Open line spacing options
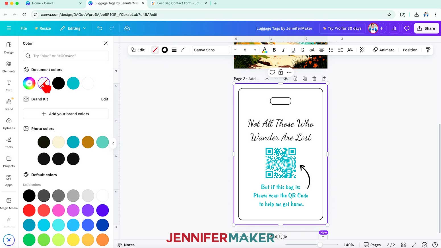Screen dimensions: 441x248 [340, 50]
